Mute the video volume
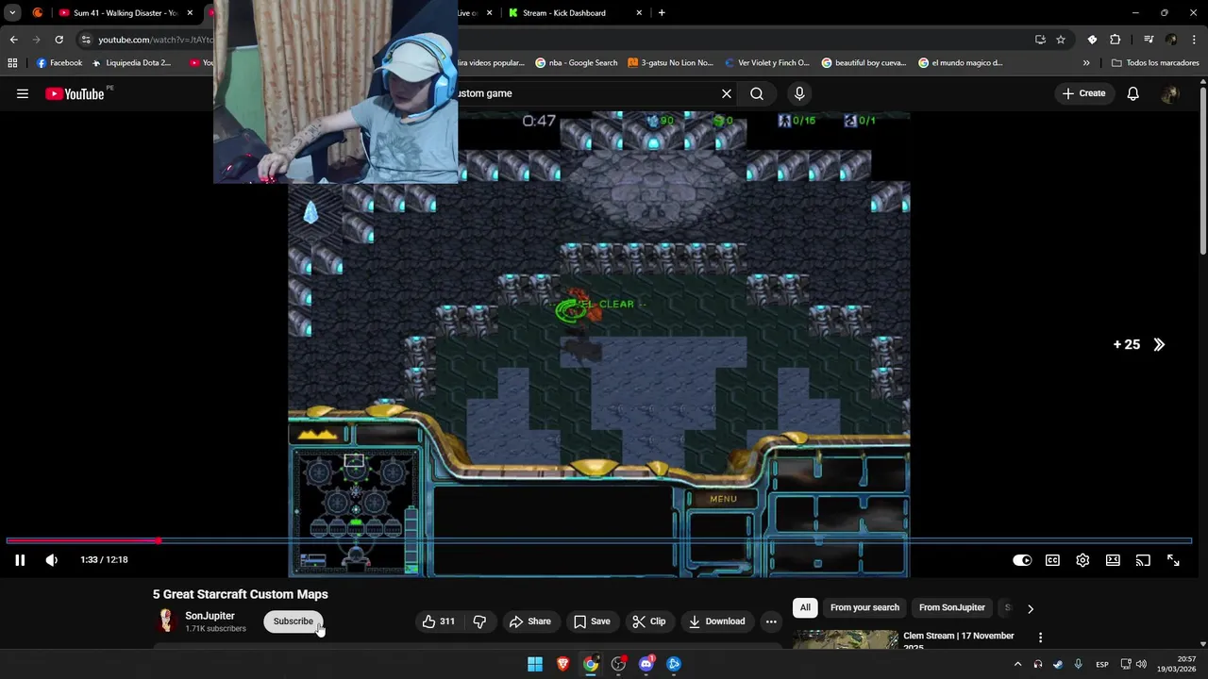The width and height of the screenshot is (1208, 679). pos(52,560)
